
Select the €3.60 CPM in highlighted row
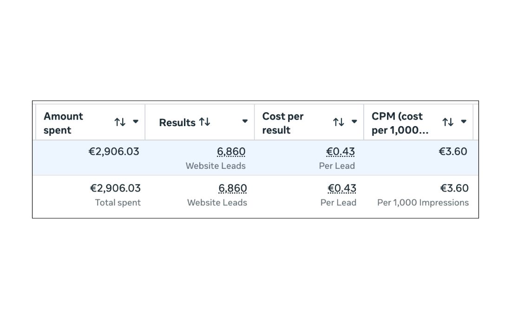(x=453, y=152)
